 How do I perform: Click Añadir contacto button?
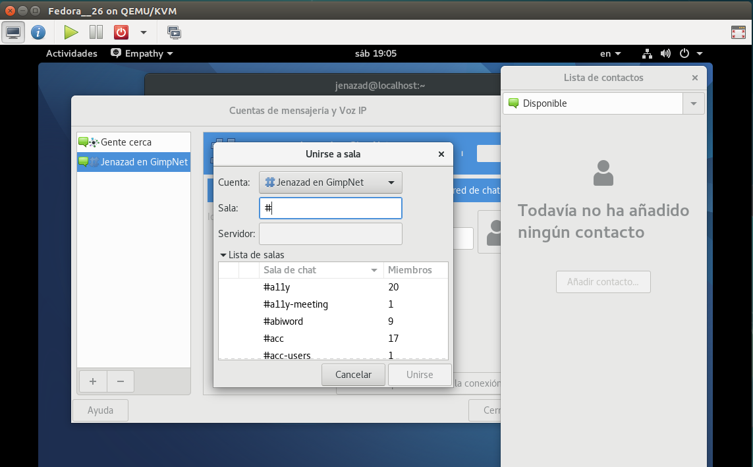(x=603, y=282)
